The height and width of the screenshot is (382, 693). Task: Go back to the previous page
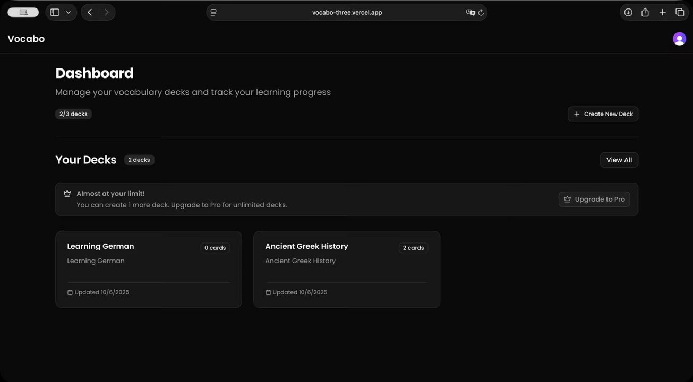tap(90, 12)
